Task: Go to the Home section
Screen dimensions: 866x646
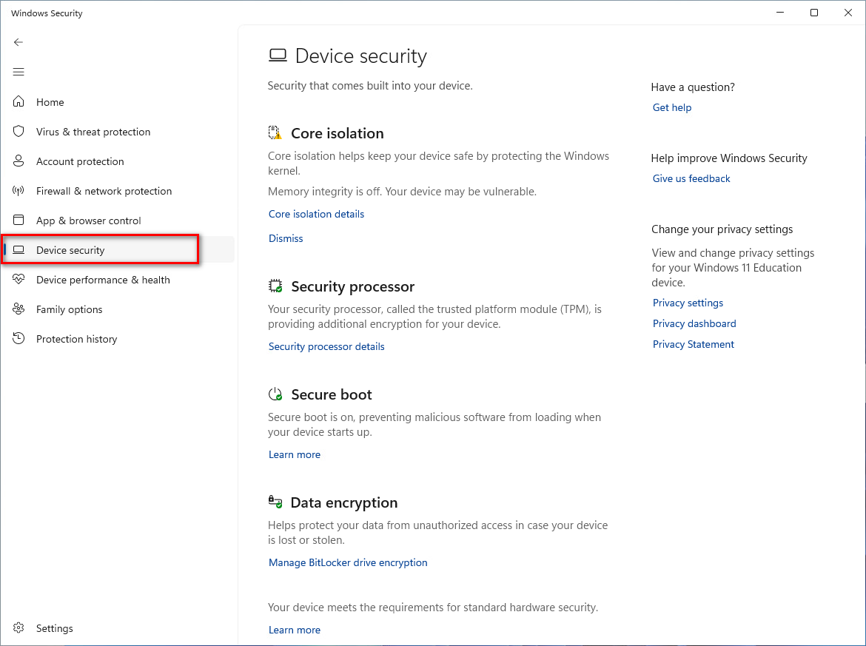Action: [x=50, y=102]
